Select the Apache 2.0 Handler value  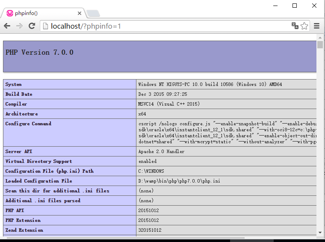pyautogui.click(x=161, y=151)
